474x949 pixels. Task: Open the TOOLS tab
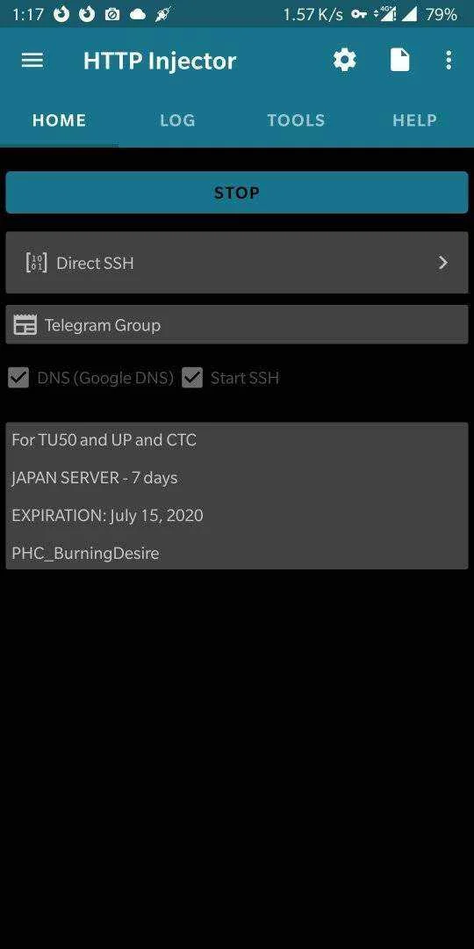pos(297,120)
